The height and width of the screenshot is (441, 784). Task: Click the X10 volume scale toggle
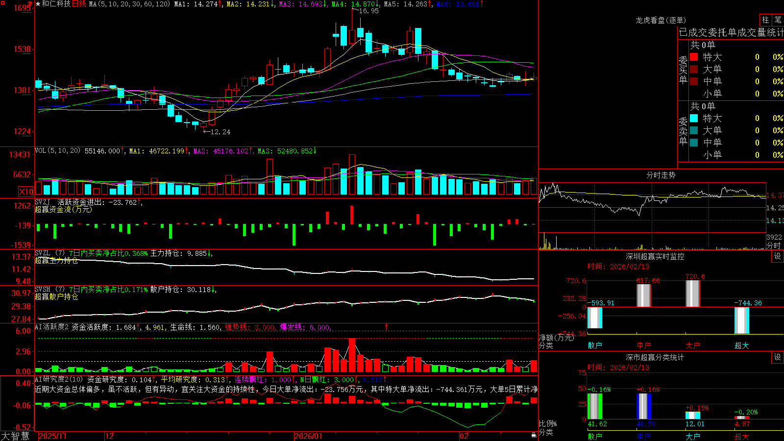26,192
